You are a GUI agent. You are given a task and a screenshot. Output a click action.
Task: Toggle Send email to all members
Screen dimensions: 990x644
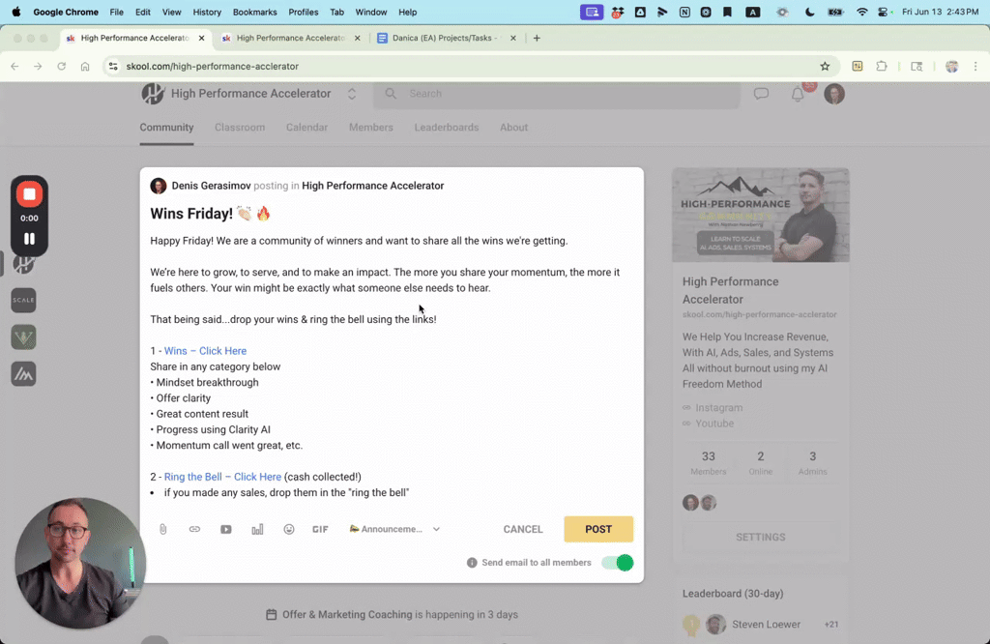pyautogui.click(x=618, y=563)
